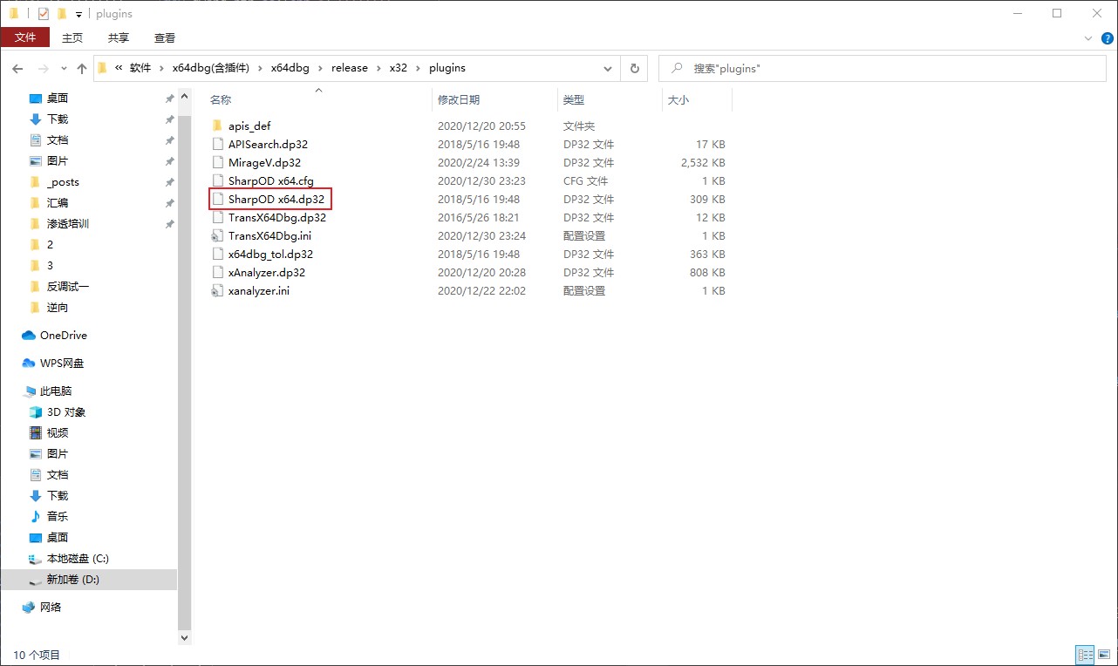Switch to large icons view layout button
The height and width of the screenshot is (666, 1118).
[x=1104, y=655]
